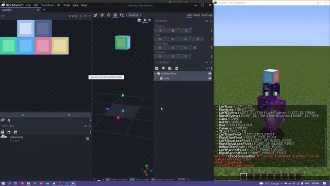This screenshot has width=330, height=186.
Task: Click the Position Y input field showing 34
Action: coord(173,30)
